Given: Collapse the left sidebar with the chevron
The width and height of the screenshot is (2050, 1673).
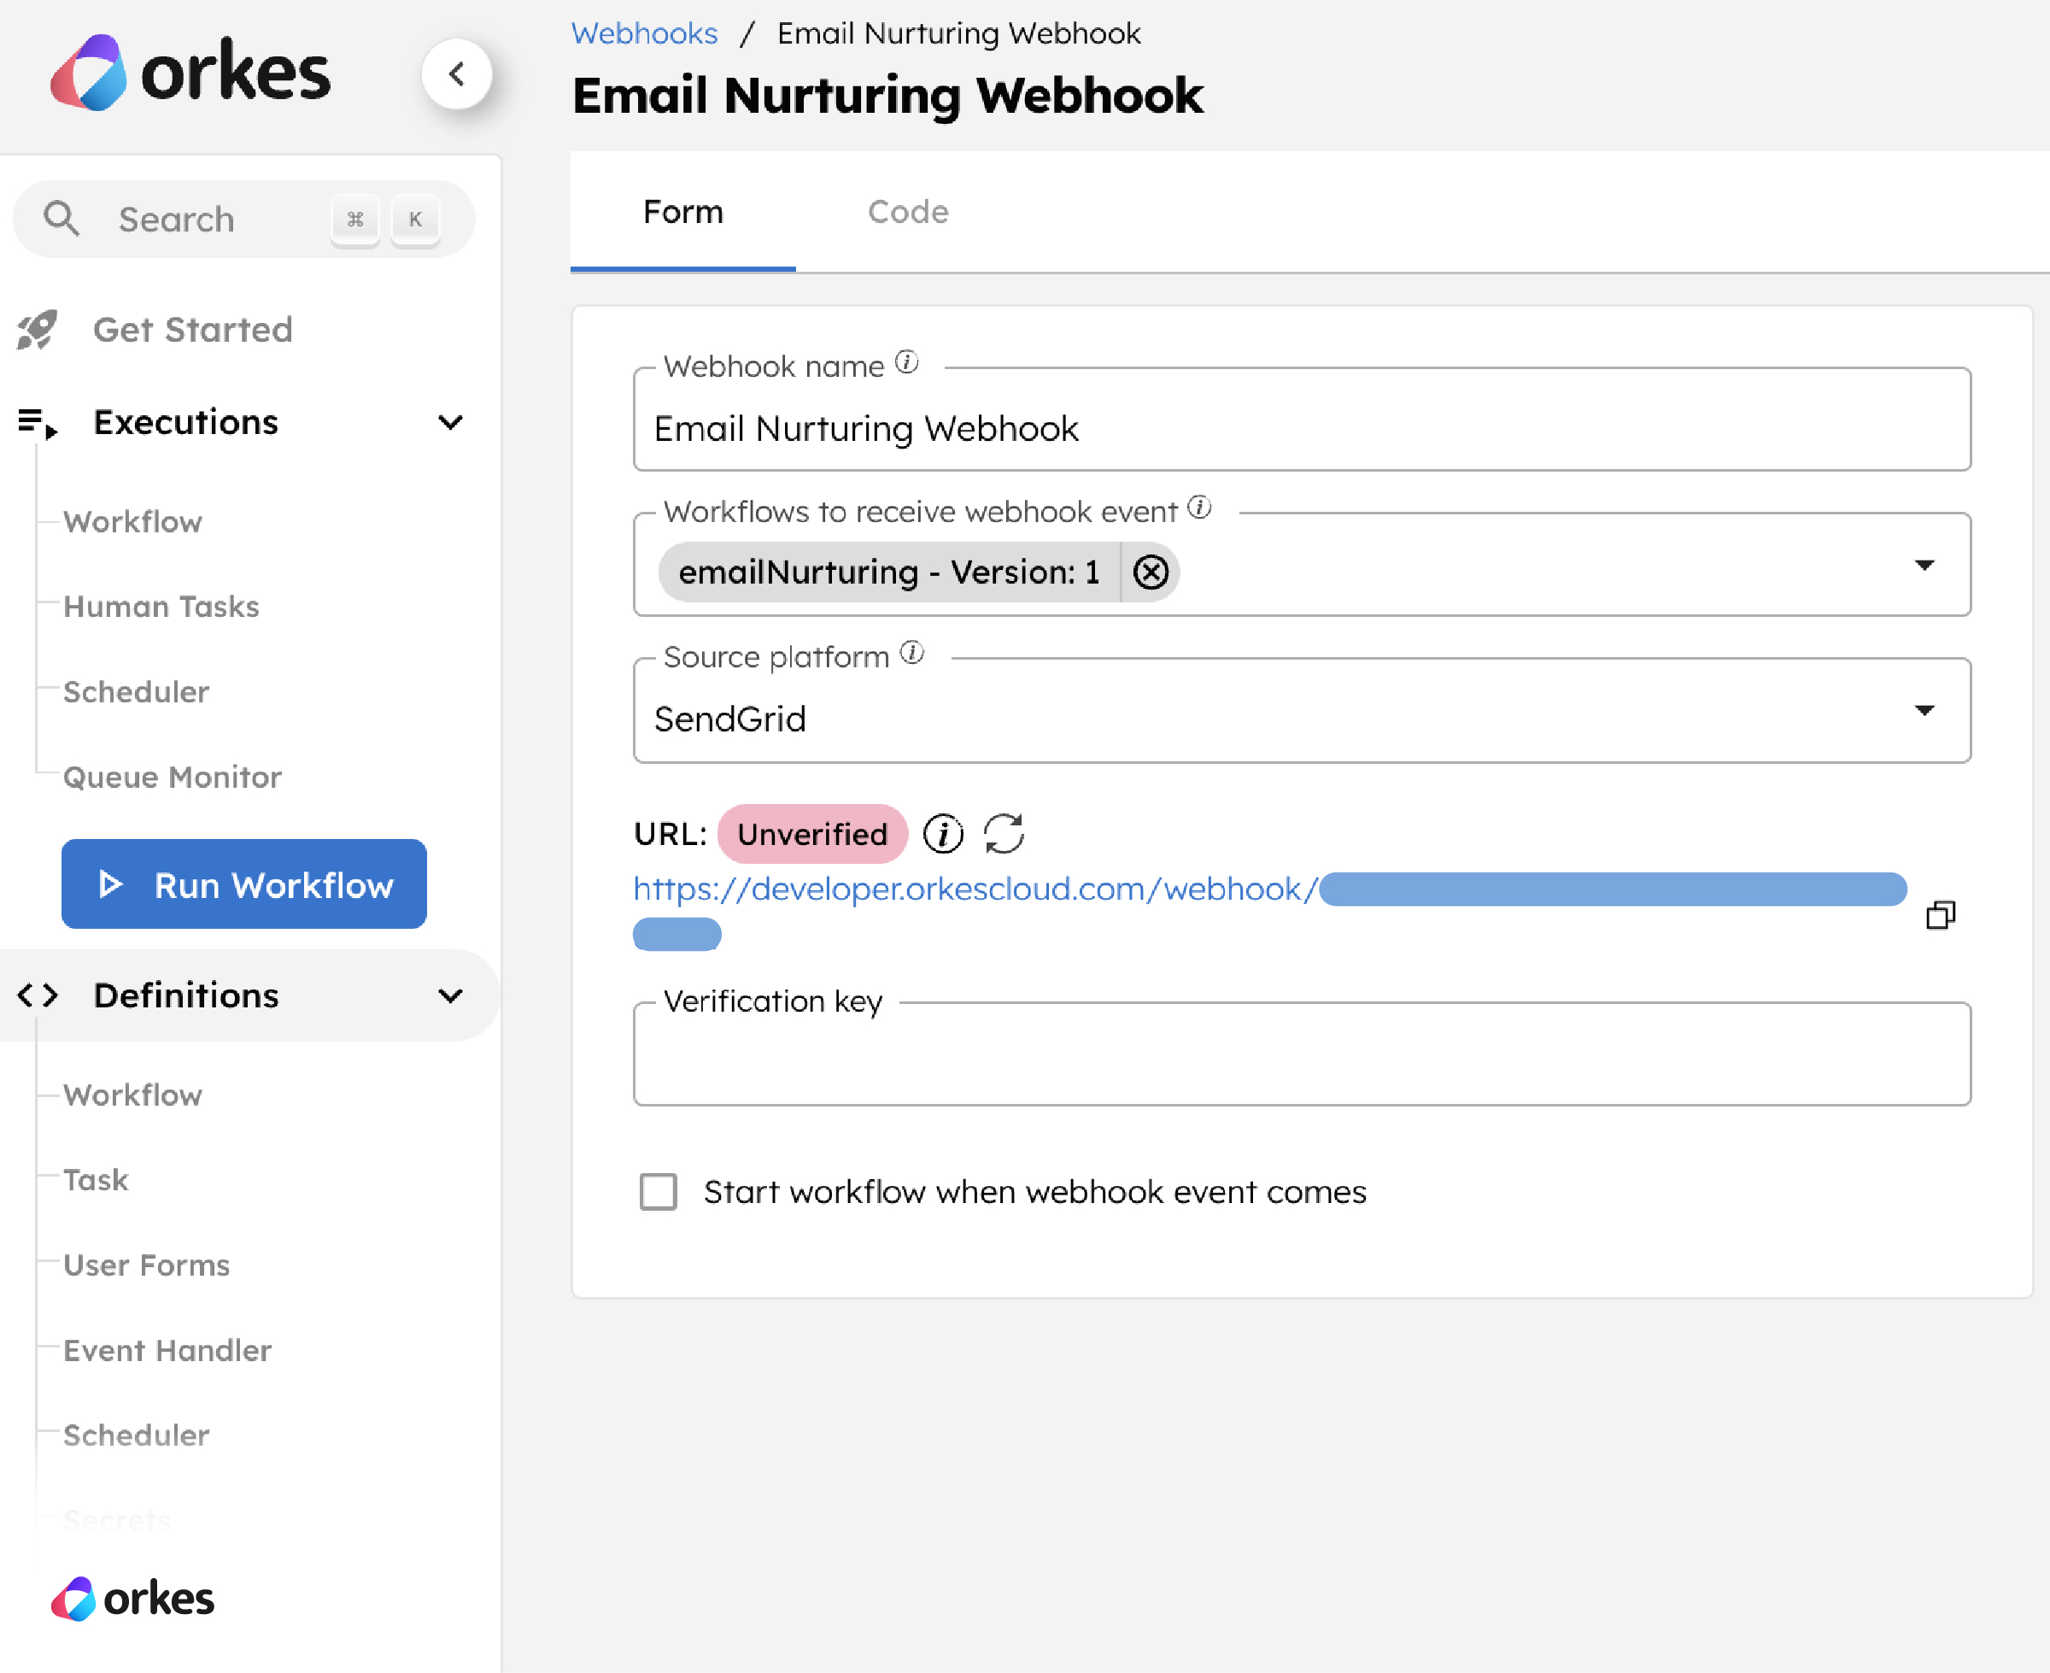Looking at the screenshot, I should (x=458, y=73).
